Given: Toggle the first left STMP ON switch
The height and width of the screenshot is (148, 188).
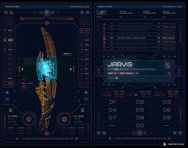Looking at the screenshot, I should (29, 128).
